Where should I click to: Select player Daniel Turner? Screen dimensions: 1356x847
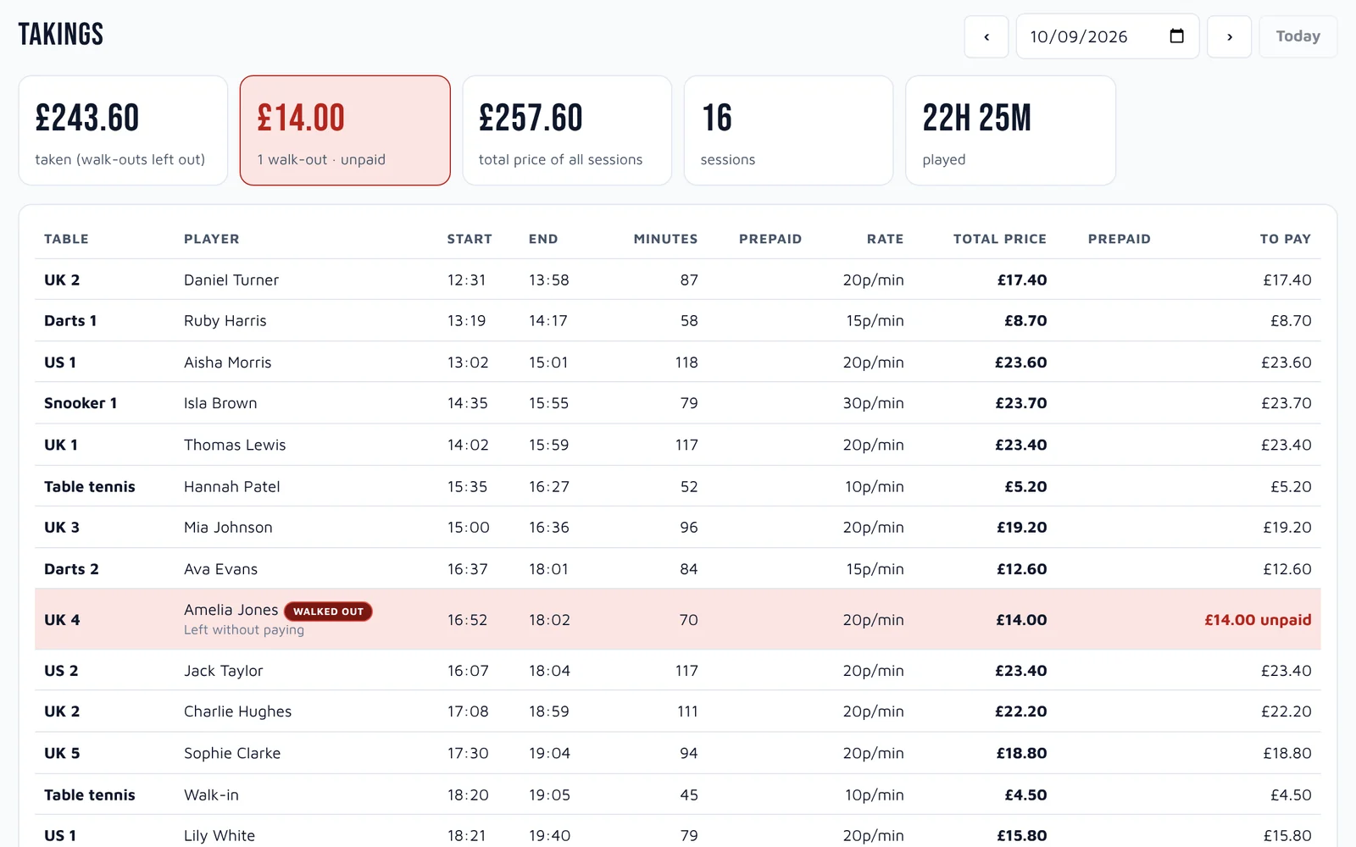click(231, 280)
